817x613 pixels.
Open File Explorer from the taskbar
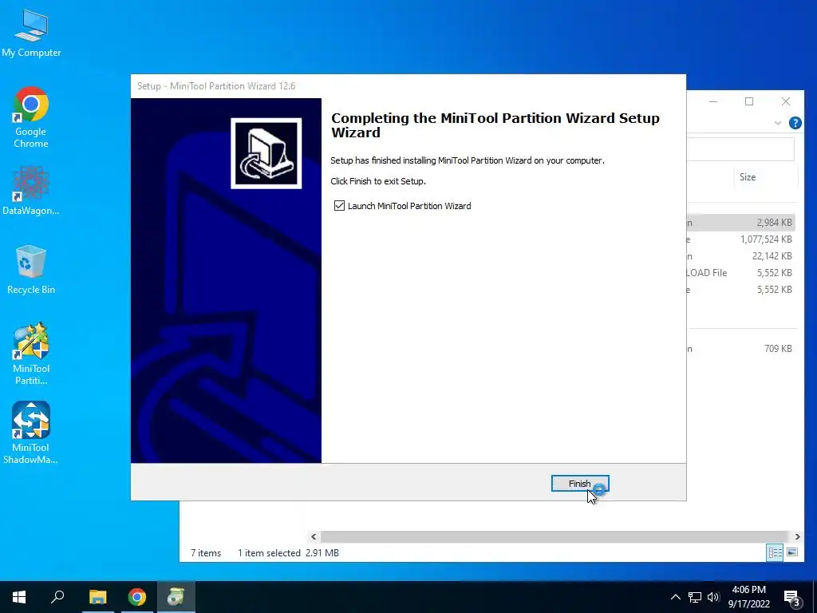[x=97, y=597]
